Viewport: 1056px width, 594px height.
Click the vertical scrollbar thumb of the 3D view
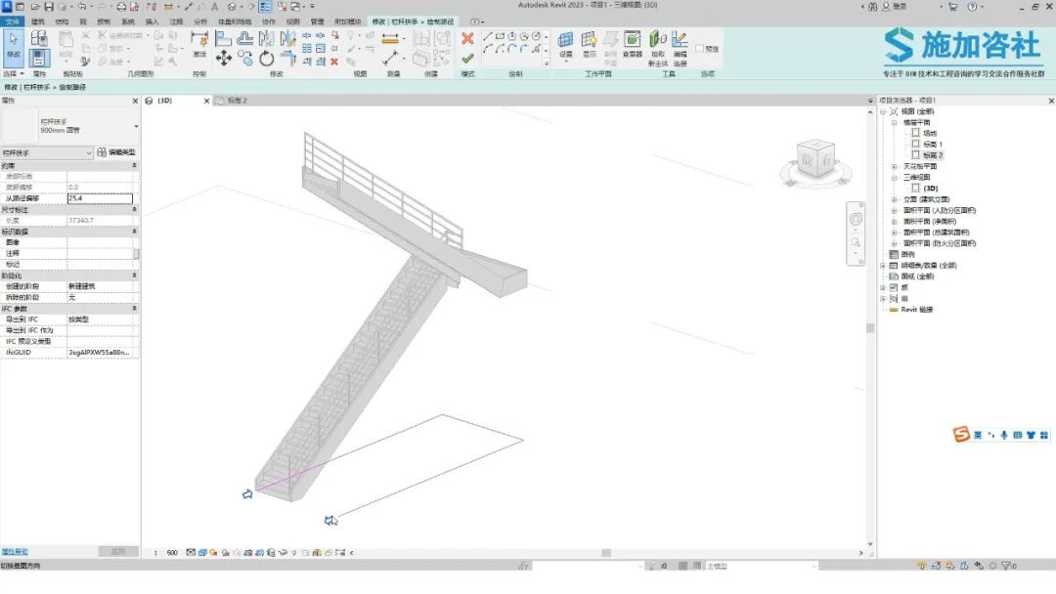tap(870, 327)
